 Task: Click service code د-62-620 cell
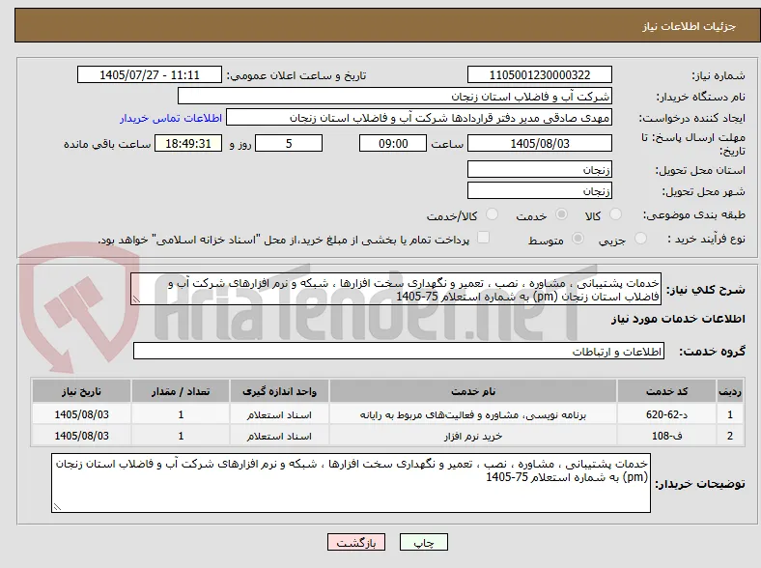[667, 414]
